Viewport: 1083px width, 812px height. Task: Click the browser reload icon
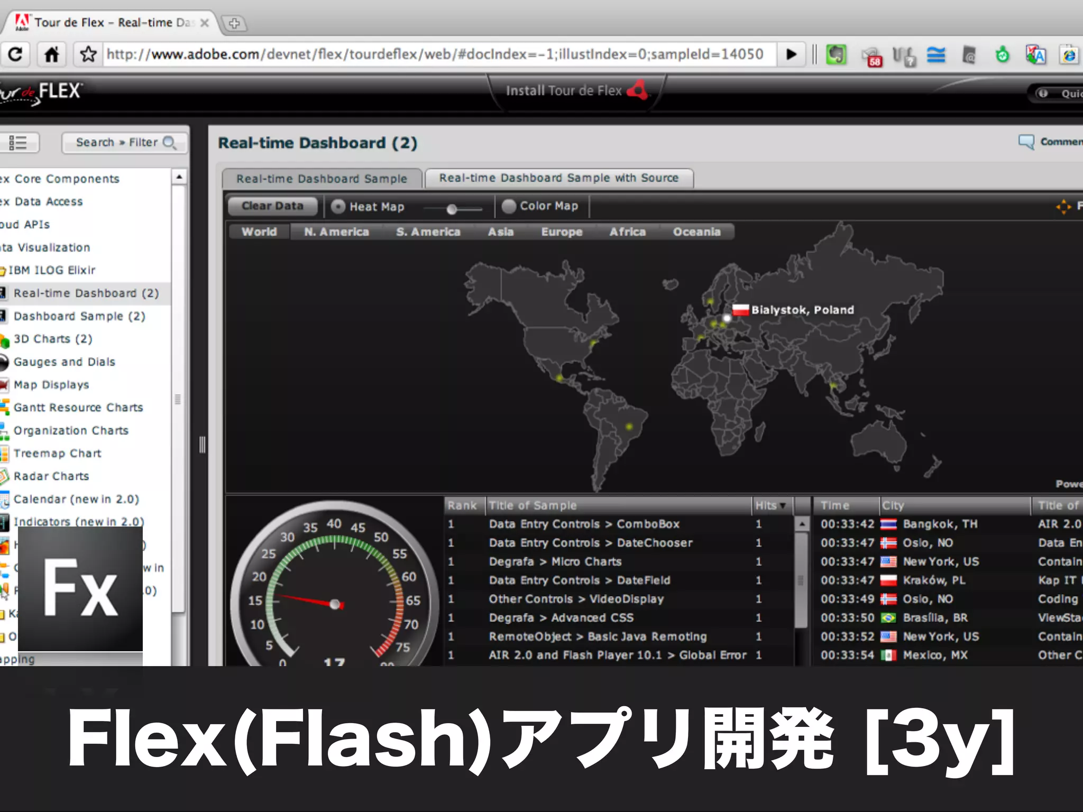point(16,54)
